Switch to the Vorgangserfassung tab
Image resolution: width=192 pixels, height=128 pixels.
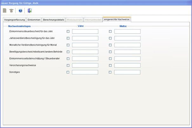coord(14,20)
